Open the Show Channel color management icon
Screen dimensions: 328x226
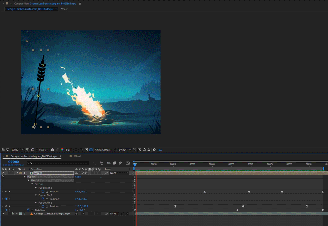(62, 150)
